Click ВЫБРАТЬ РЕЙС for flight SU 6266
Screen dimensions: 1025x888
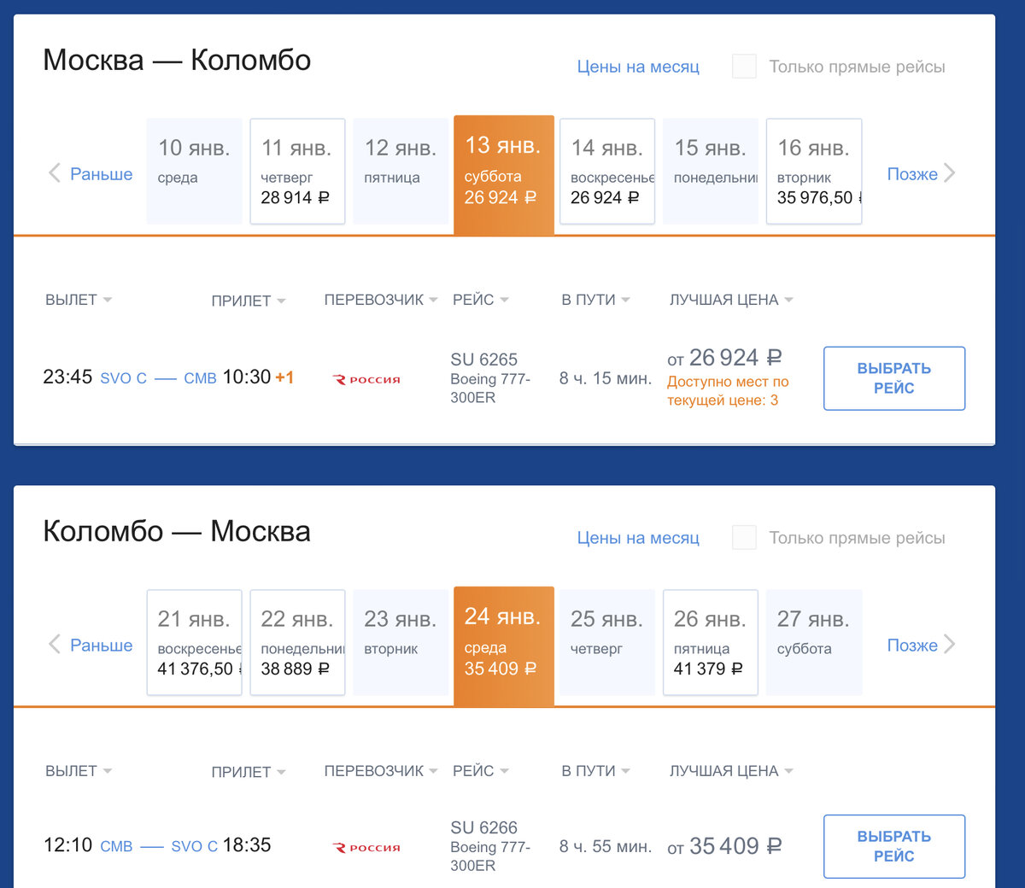tap(894, 846)
